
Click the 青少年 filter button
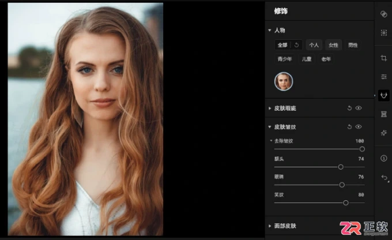(x=285, y=59)
